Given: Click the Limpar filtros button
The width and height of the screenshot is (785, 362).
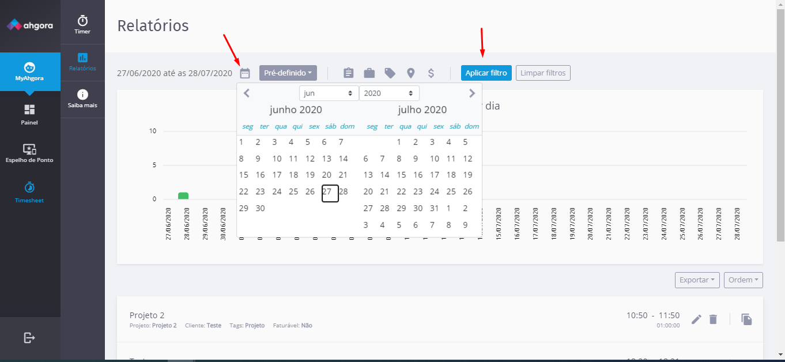Looking at the screenshot, I should point(542,73).
